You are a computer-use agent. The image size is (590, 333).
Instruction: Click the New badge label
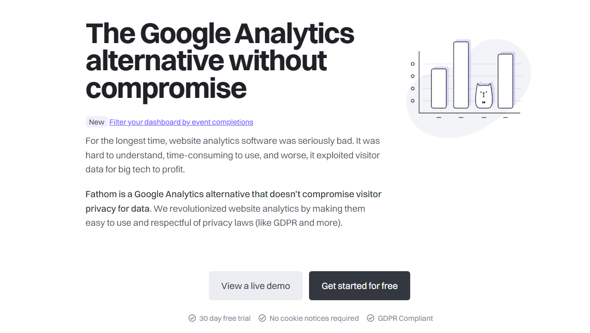[x=96, y=122]
